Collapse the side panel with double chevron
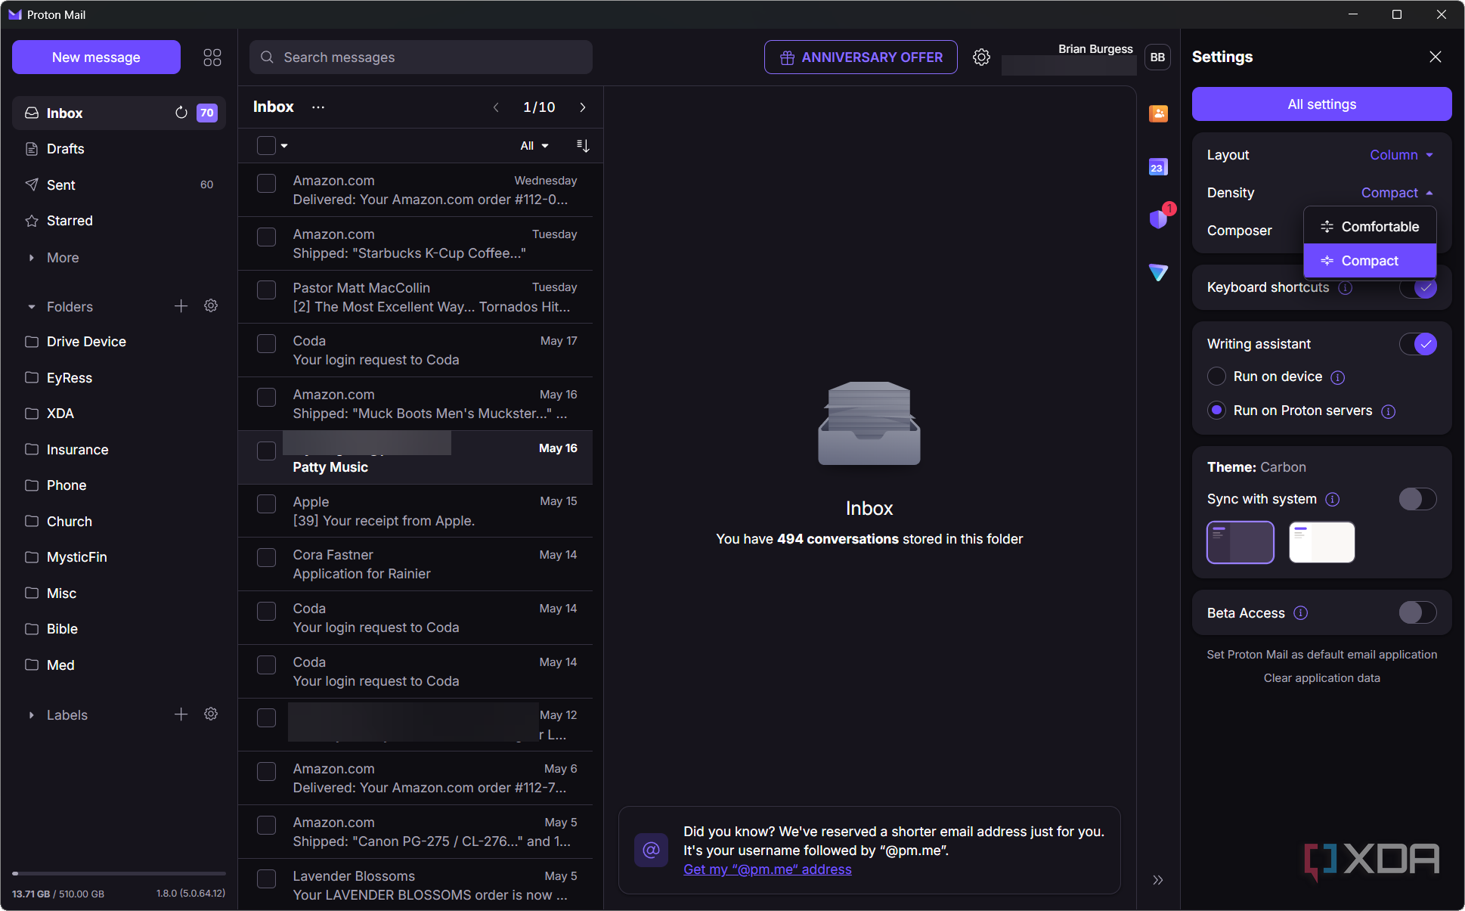1465x911 pixels. click(1158, 880)
